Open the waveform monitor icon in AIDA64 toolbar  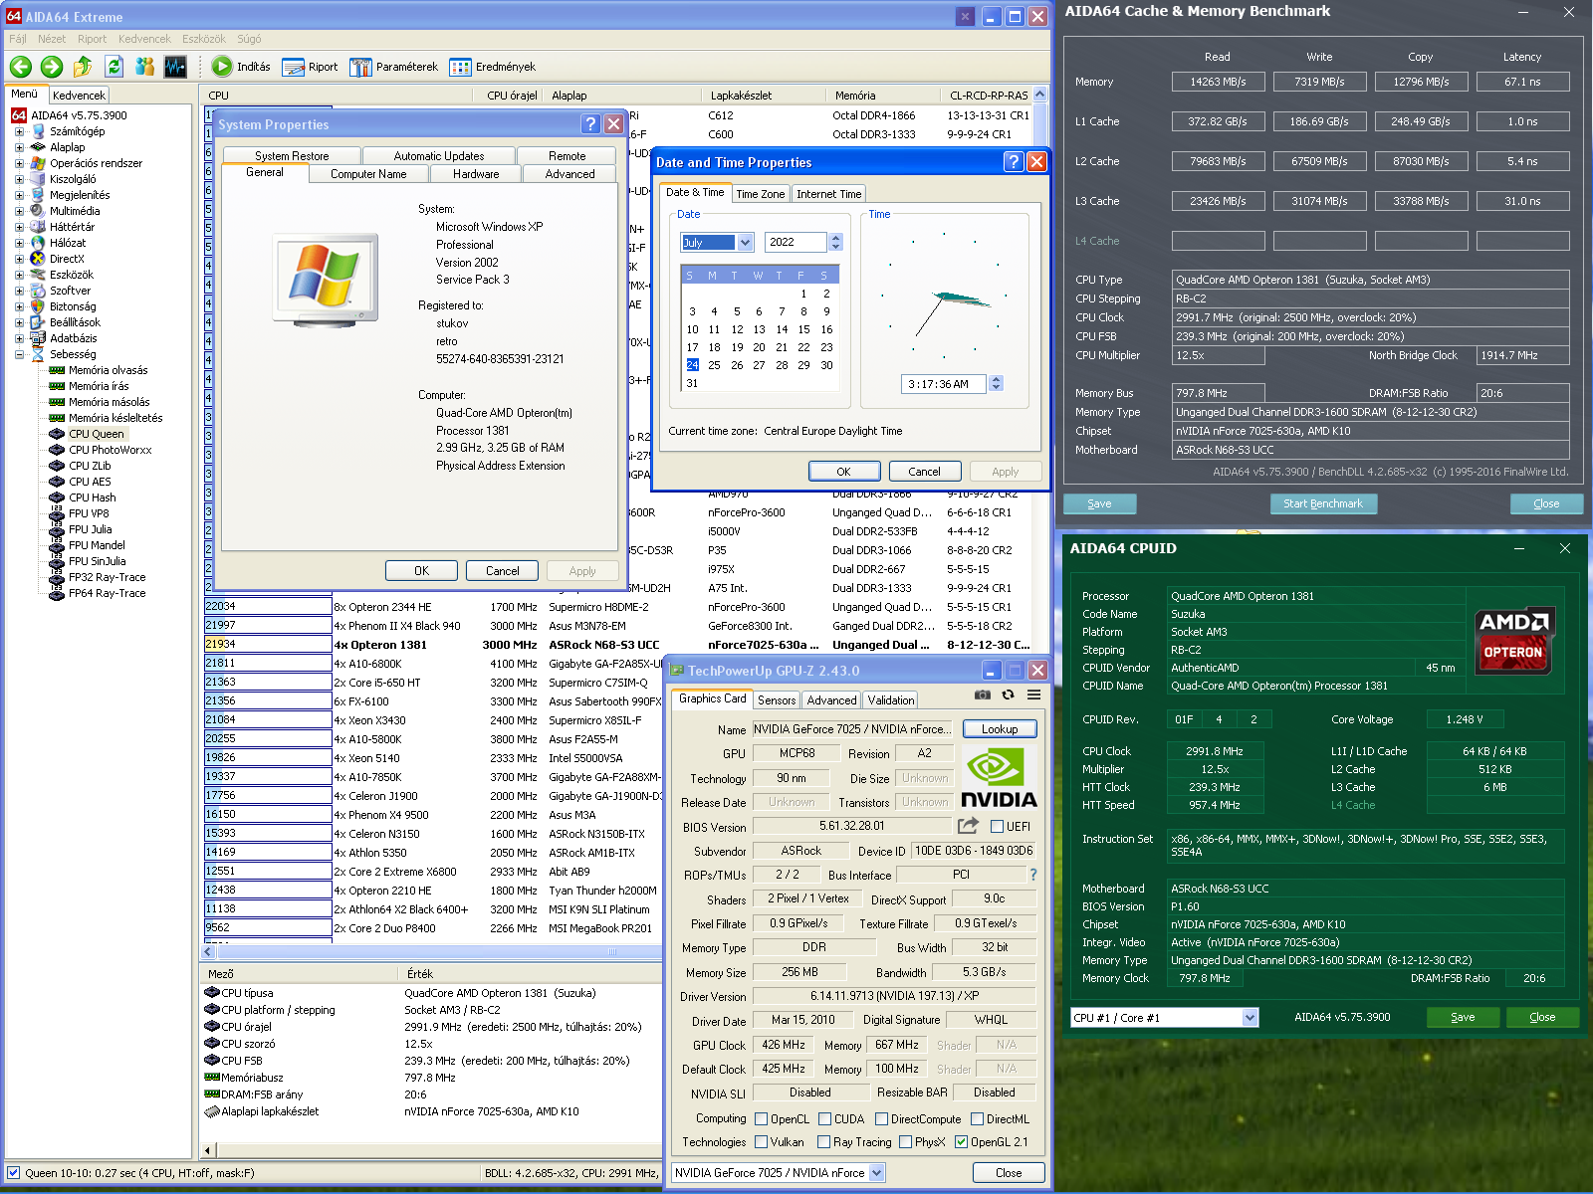point(175,67)
